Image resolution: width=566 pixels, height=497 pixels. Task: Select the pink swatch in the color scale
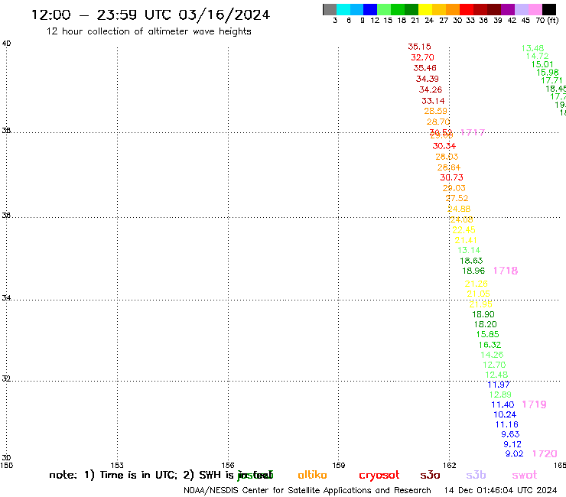tap(535, 9)
